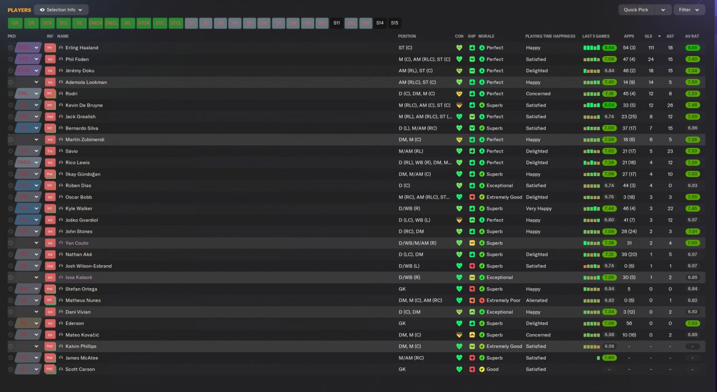Toggle picked checkmark for Erling Haaland
Screen dimensions: 717x392
(x=11, y=48)
